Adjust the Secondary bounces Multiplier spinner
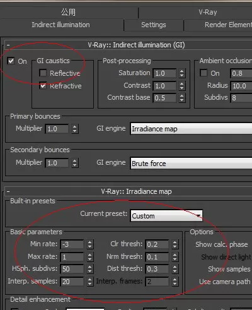 point(75,163)
